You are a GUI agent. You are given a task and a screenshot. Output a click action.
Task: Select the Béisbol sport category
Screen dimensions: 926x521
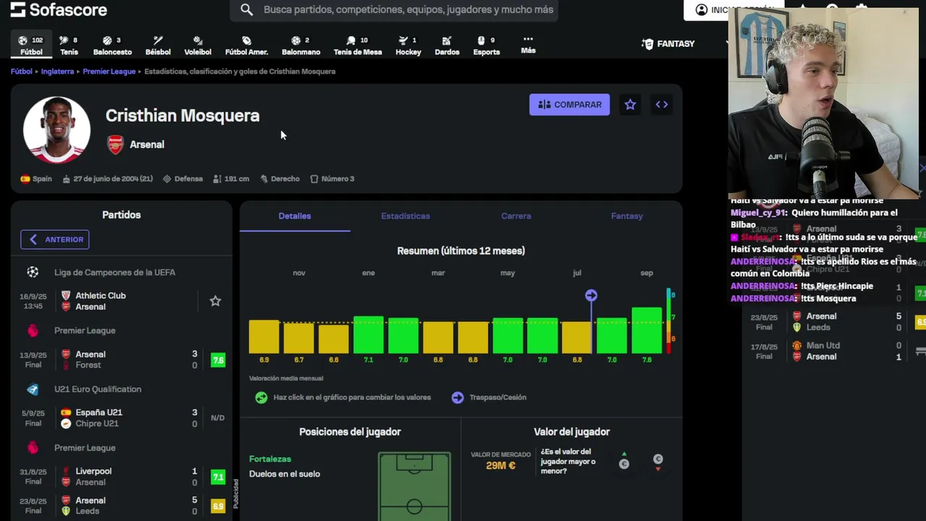point(158,46)
